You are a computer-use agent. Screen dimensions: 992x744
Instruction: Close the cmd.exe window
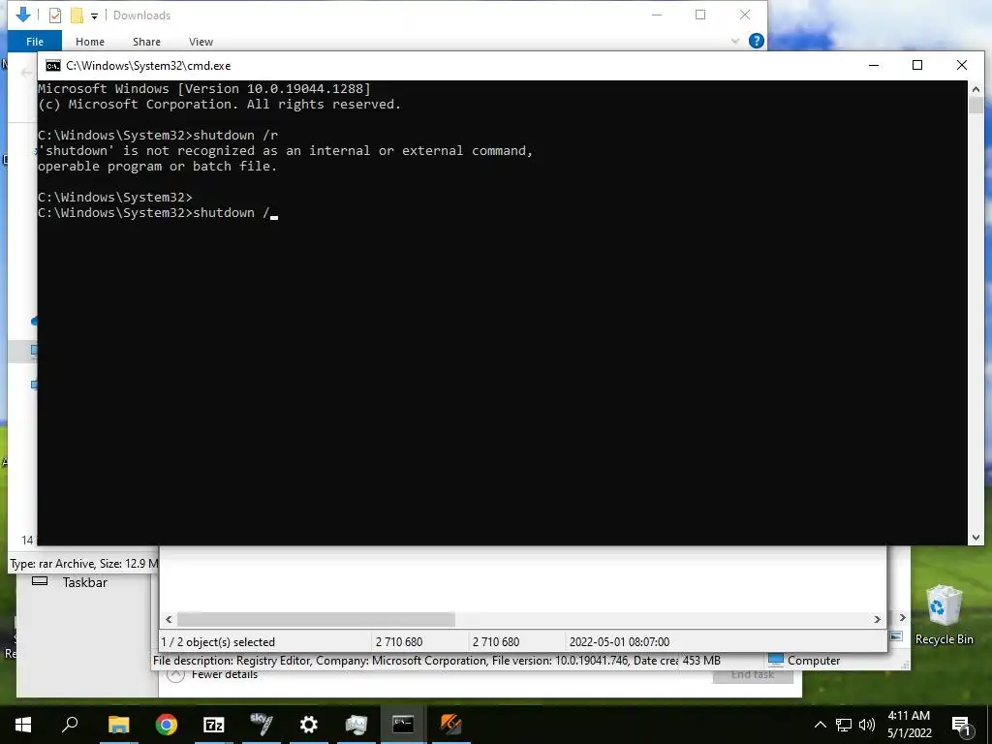pos(962,65)
